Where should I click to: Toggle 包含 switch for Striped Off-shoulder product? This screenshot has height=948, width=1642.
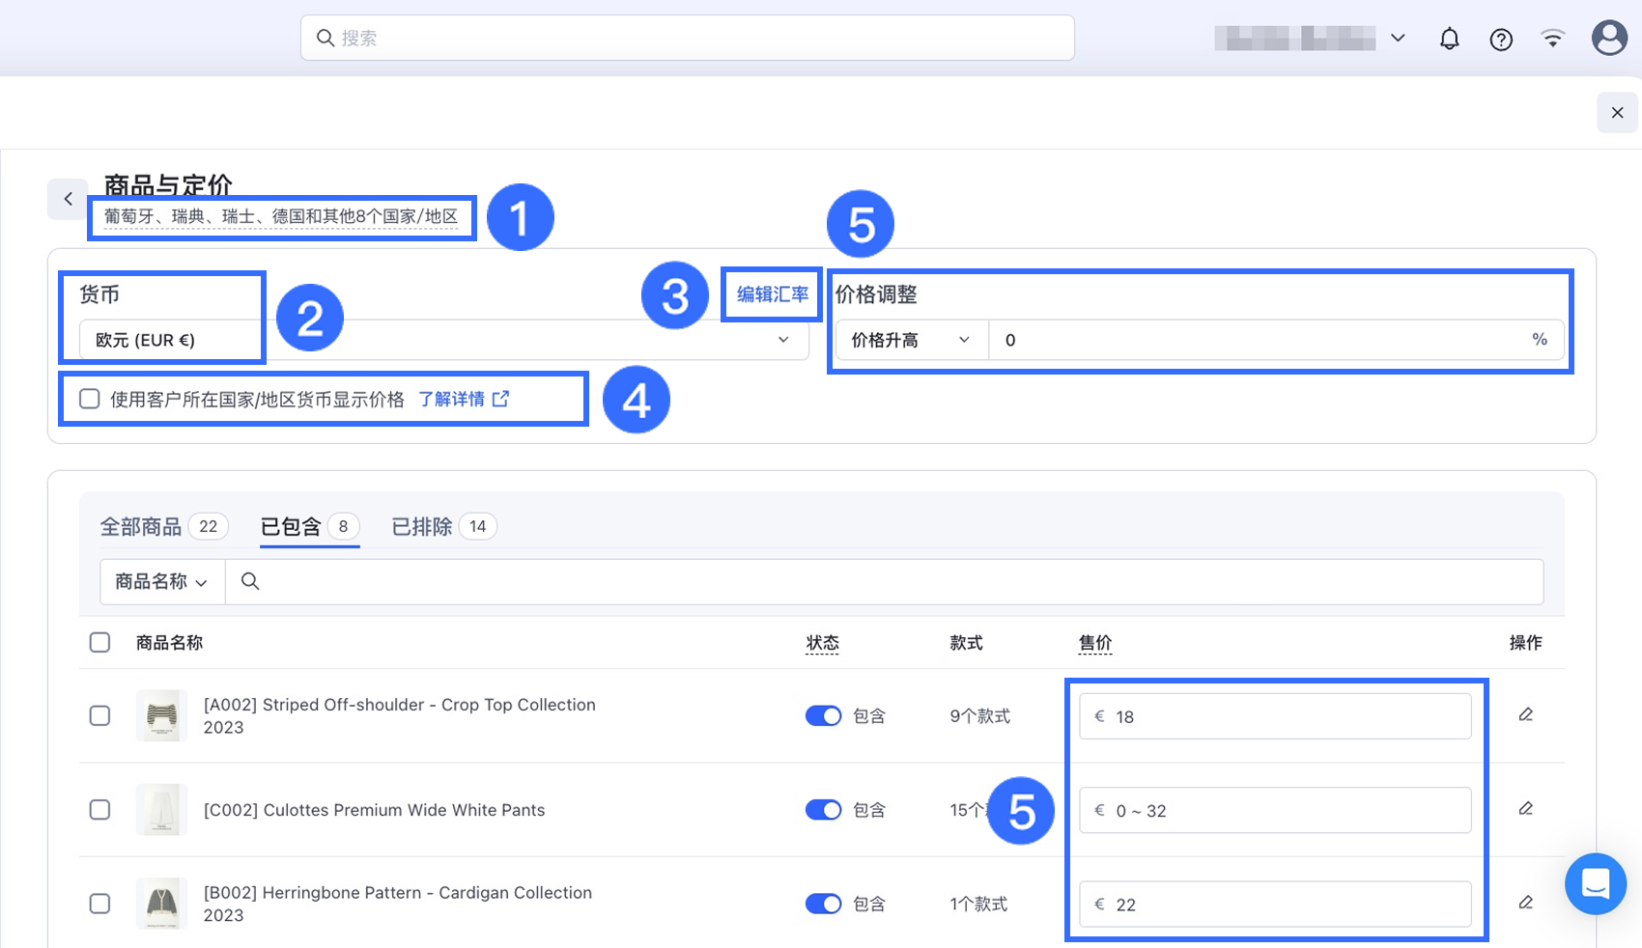pos(823,715)
